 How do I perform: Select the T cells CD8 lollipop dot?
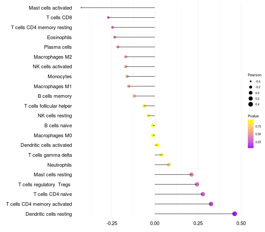point(108,18)
